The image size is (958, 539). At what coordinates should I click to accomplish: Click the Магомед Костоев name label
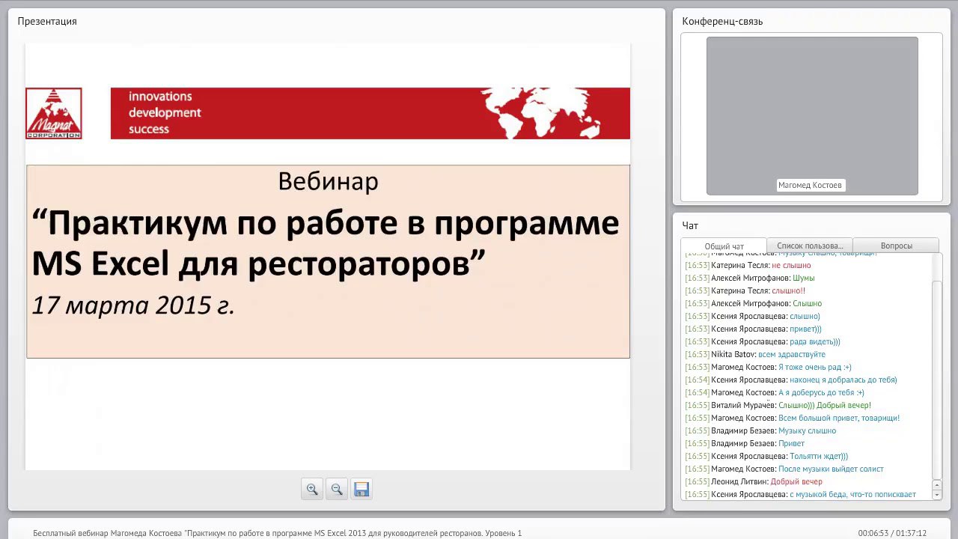pyautogui.click(x=810, y=185)
